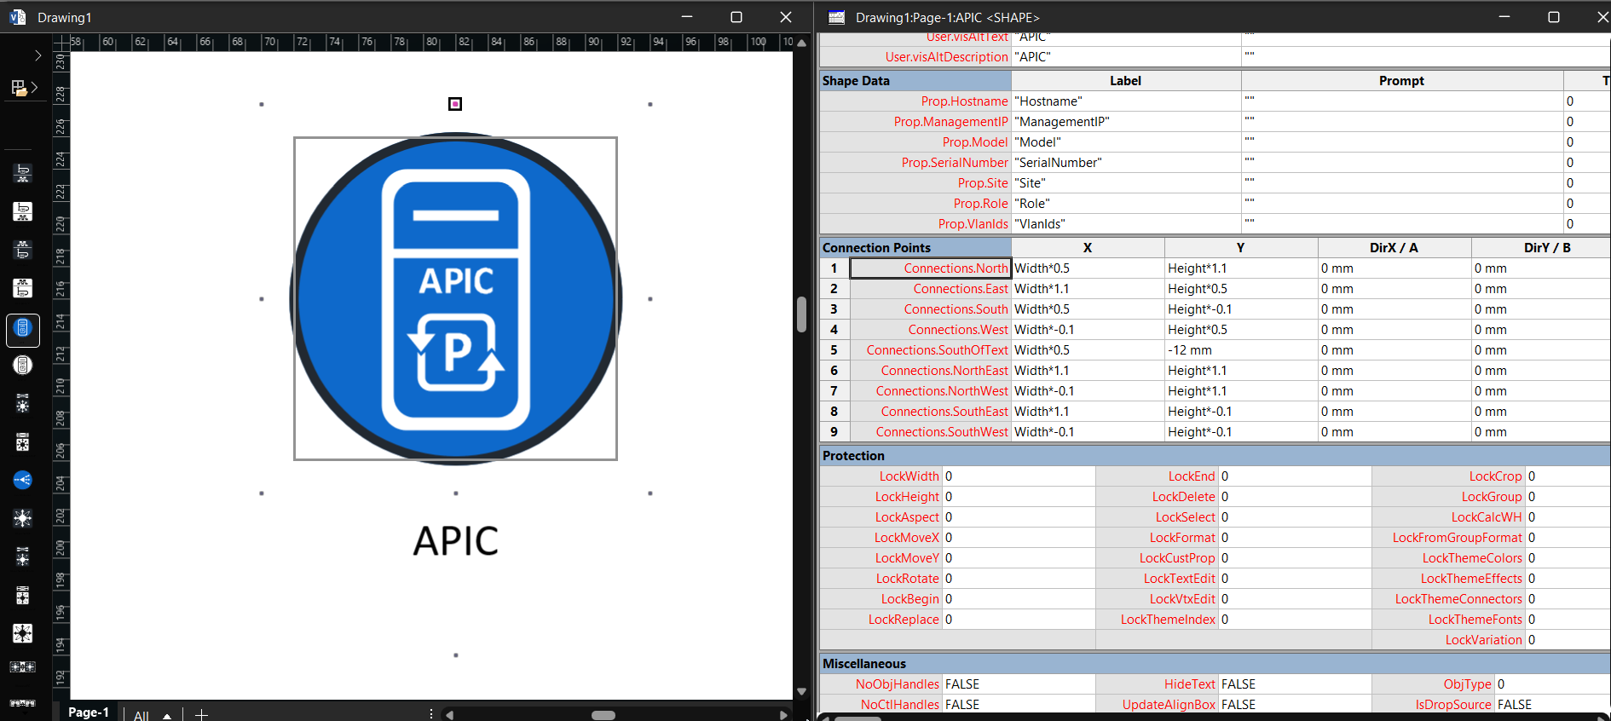Pick the dark stencil with connector above network
The height and width of the screenshot is (721, 1611).
click(23, 174)
